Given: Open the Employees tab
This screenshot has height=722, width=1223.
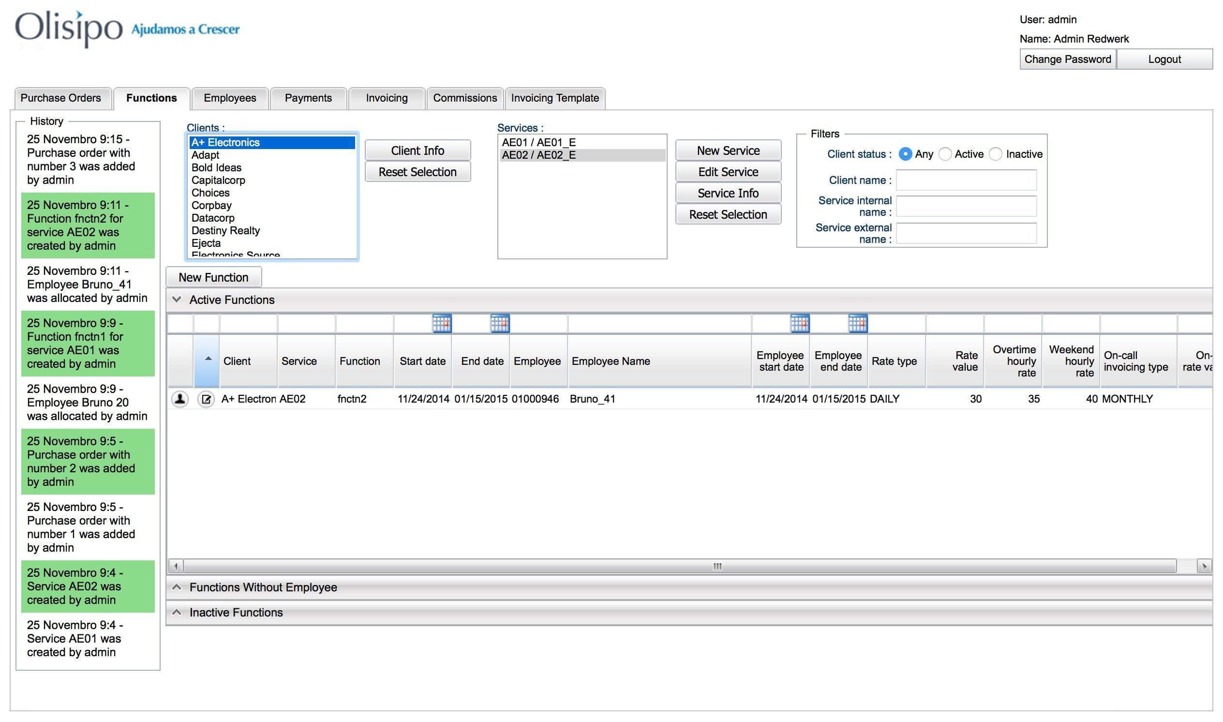Looking at the screenshot, I should pos(230,98).
